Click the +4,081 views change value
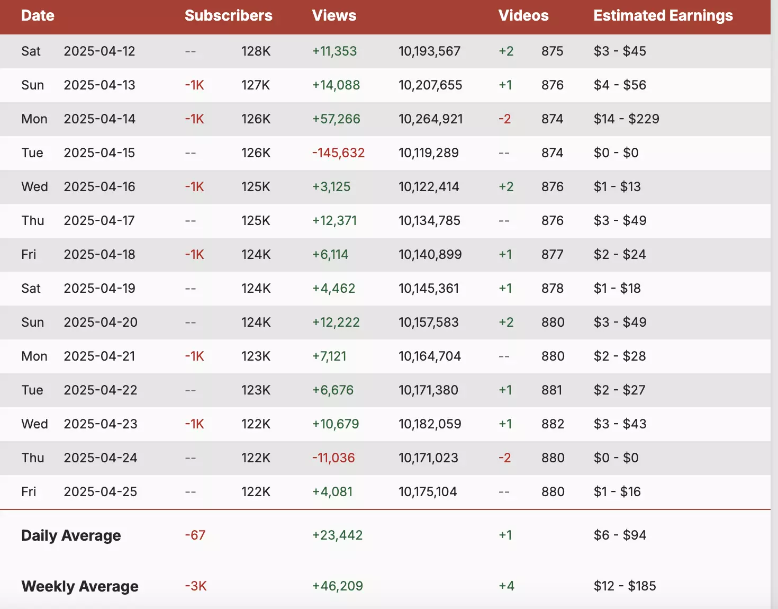Image resolution: width=778 pixels, height=609 pixels. click(332, 492)
